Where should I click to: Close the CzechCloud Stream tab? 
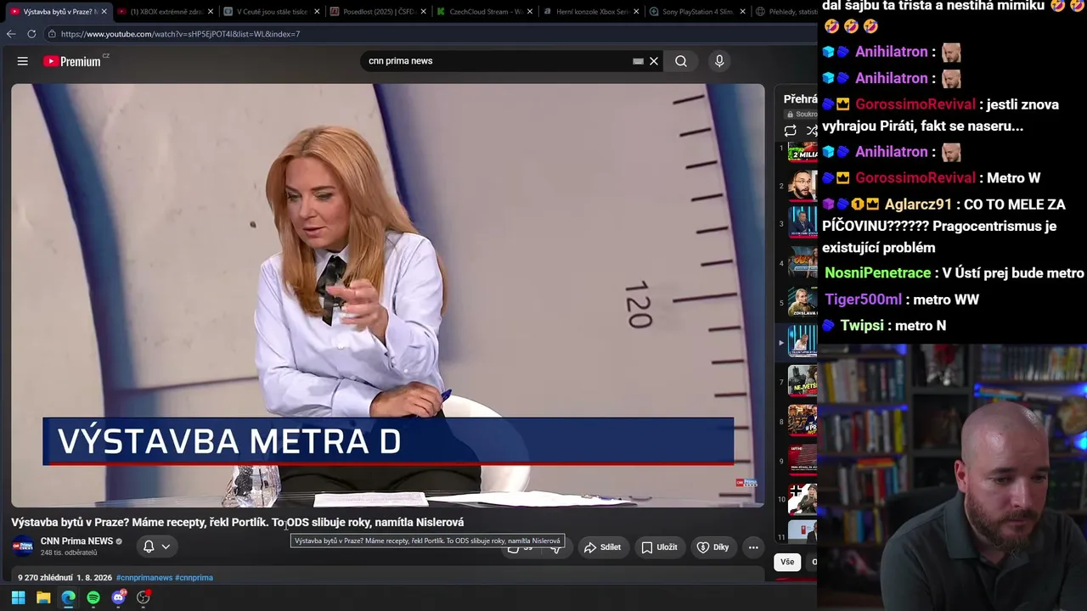[531, 12]
